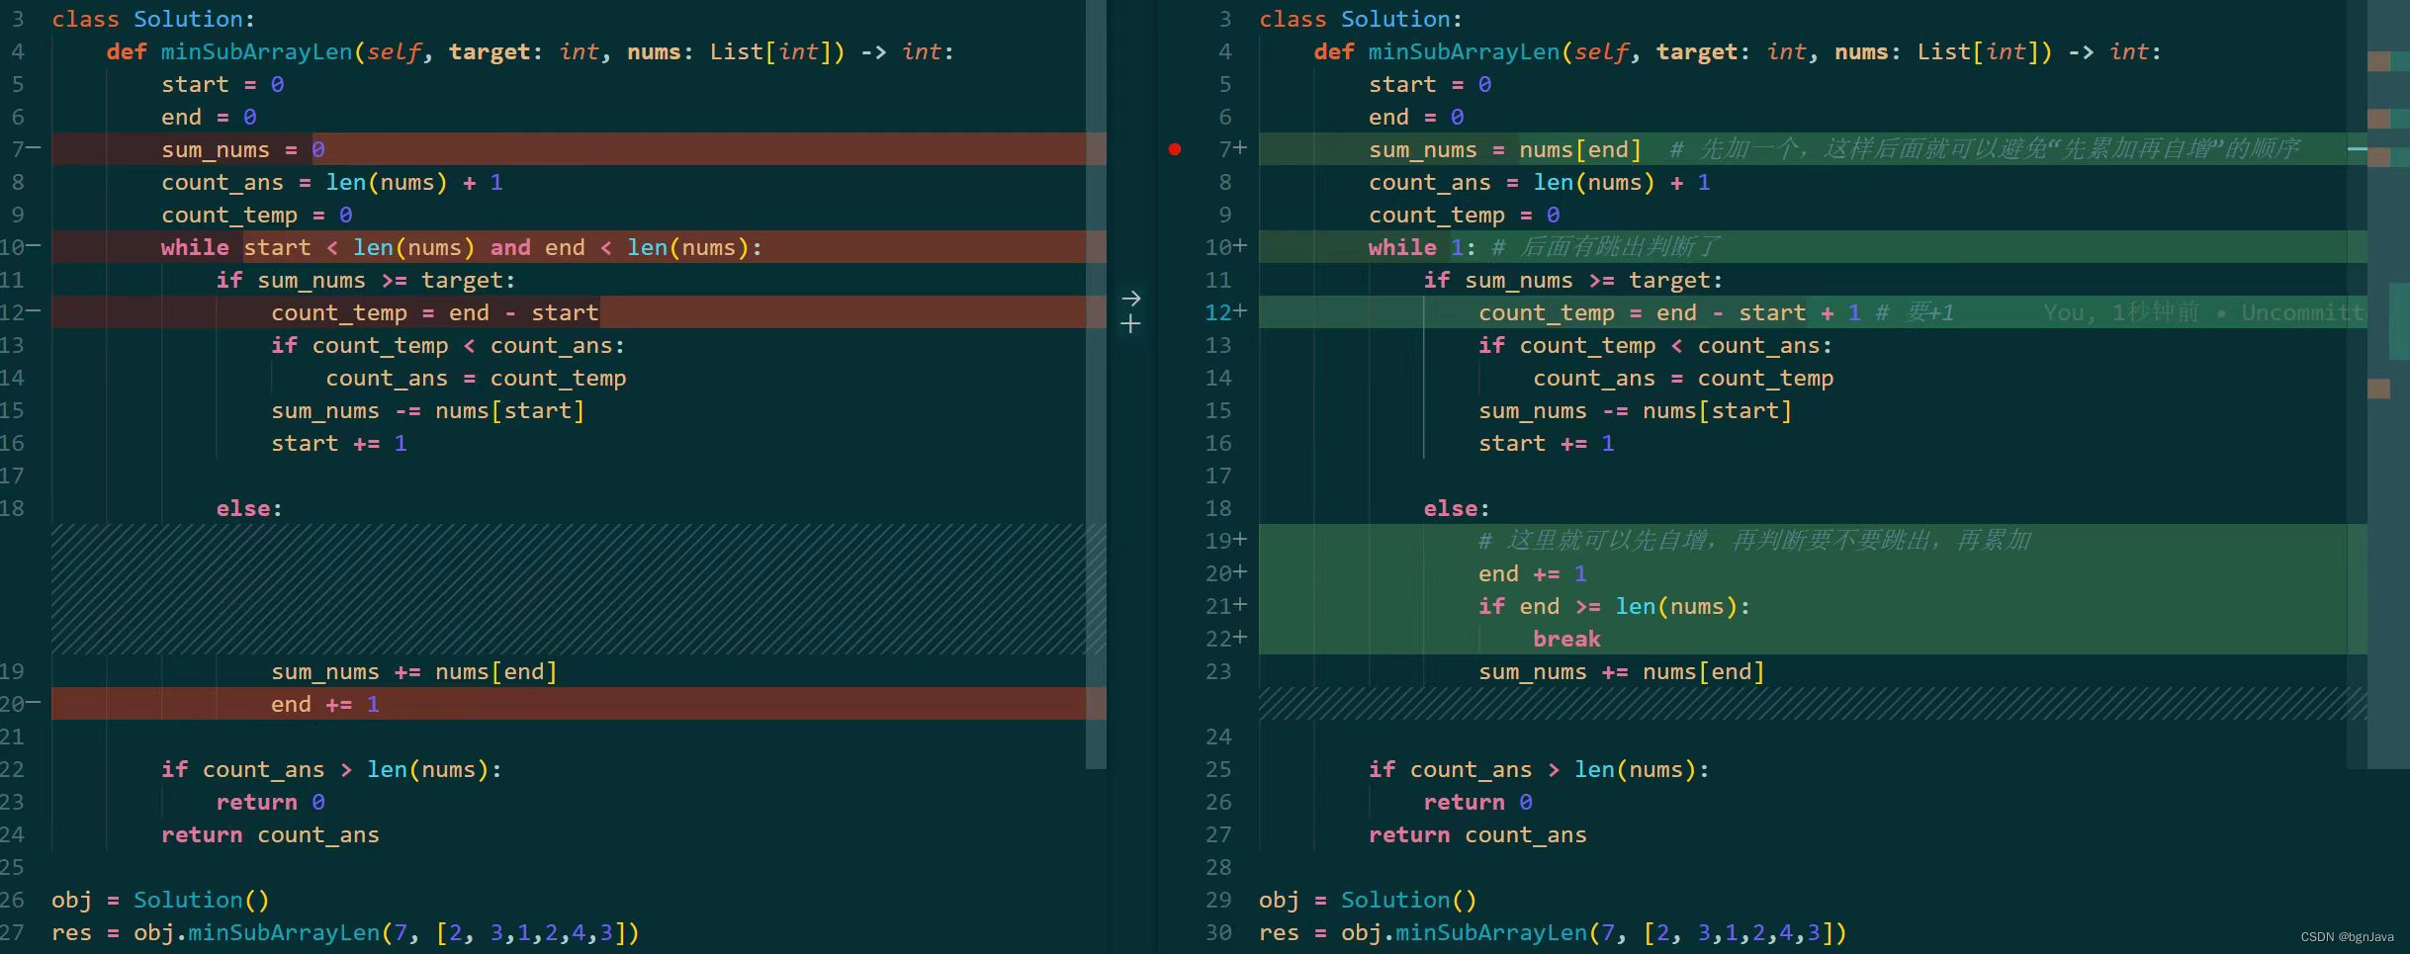Click 'if count_ans > len(nums):' in left pane
This screenshot has width=2410, height=954.
click(331, 769)
